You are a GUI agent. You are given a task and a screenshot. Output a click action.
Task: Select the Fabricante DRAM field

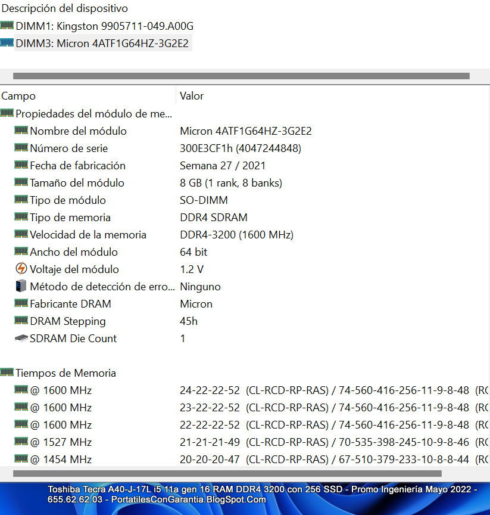(x=70, y=304)
